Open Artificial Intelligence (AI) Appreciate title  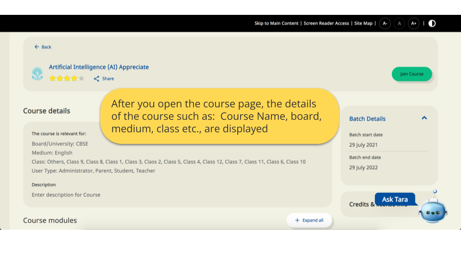point(99,67)
